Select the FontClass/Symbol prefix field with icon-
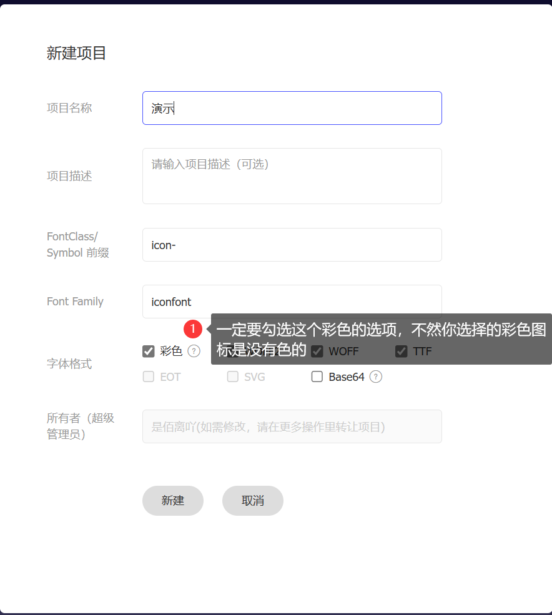The height and width of the screenshot is (615, 552). (x=292, y=245)
